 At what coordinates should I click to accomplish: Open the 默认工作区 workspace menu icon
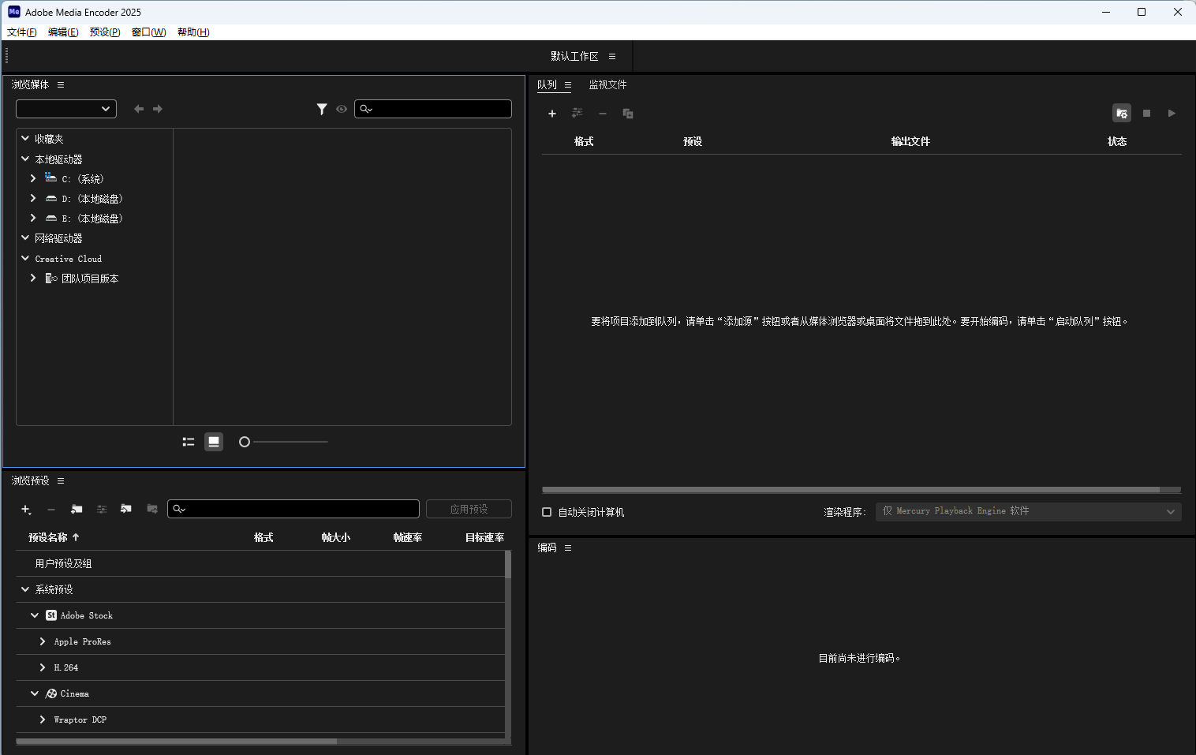pos(612,56)
